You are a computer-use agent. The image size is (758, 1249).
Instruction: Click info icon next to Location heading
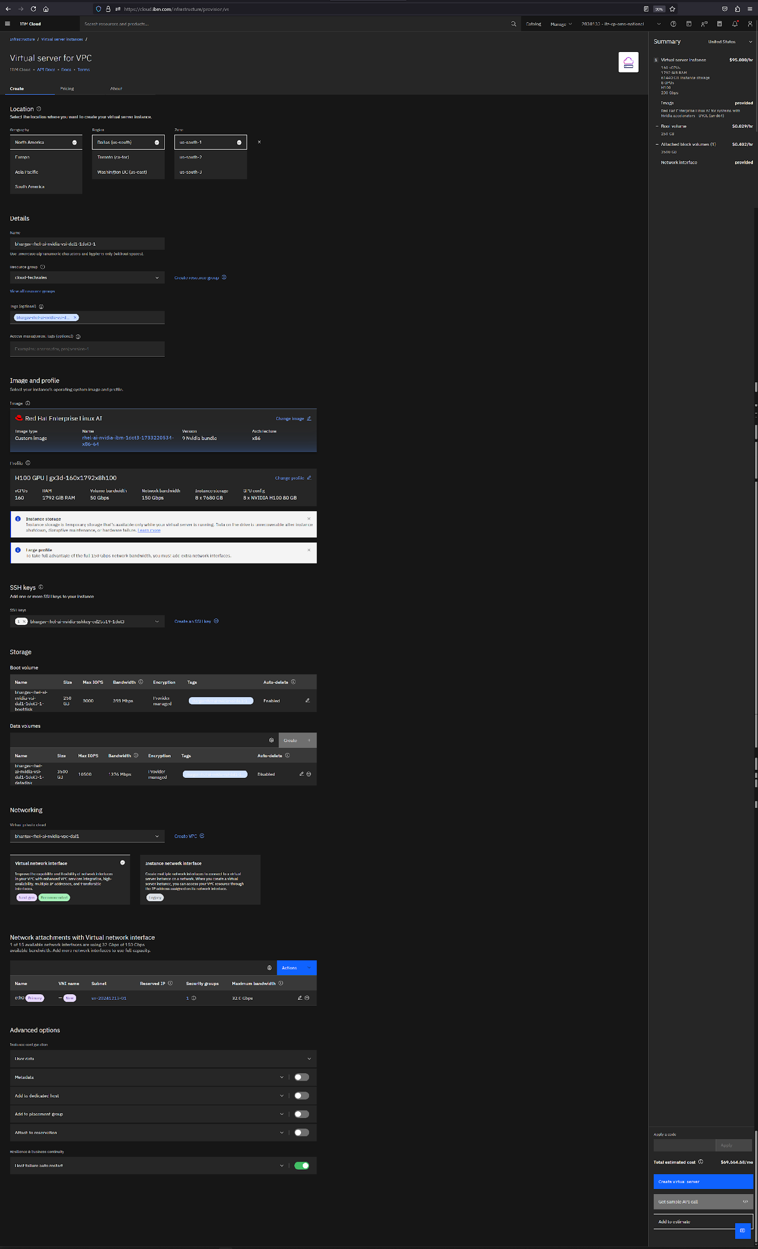click(x=39, y=109)
